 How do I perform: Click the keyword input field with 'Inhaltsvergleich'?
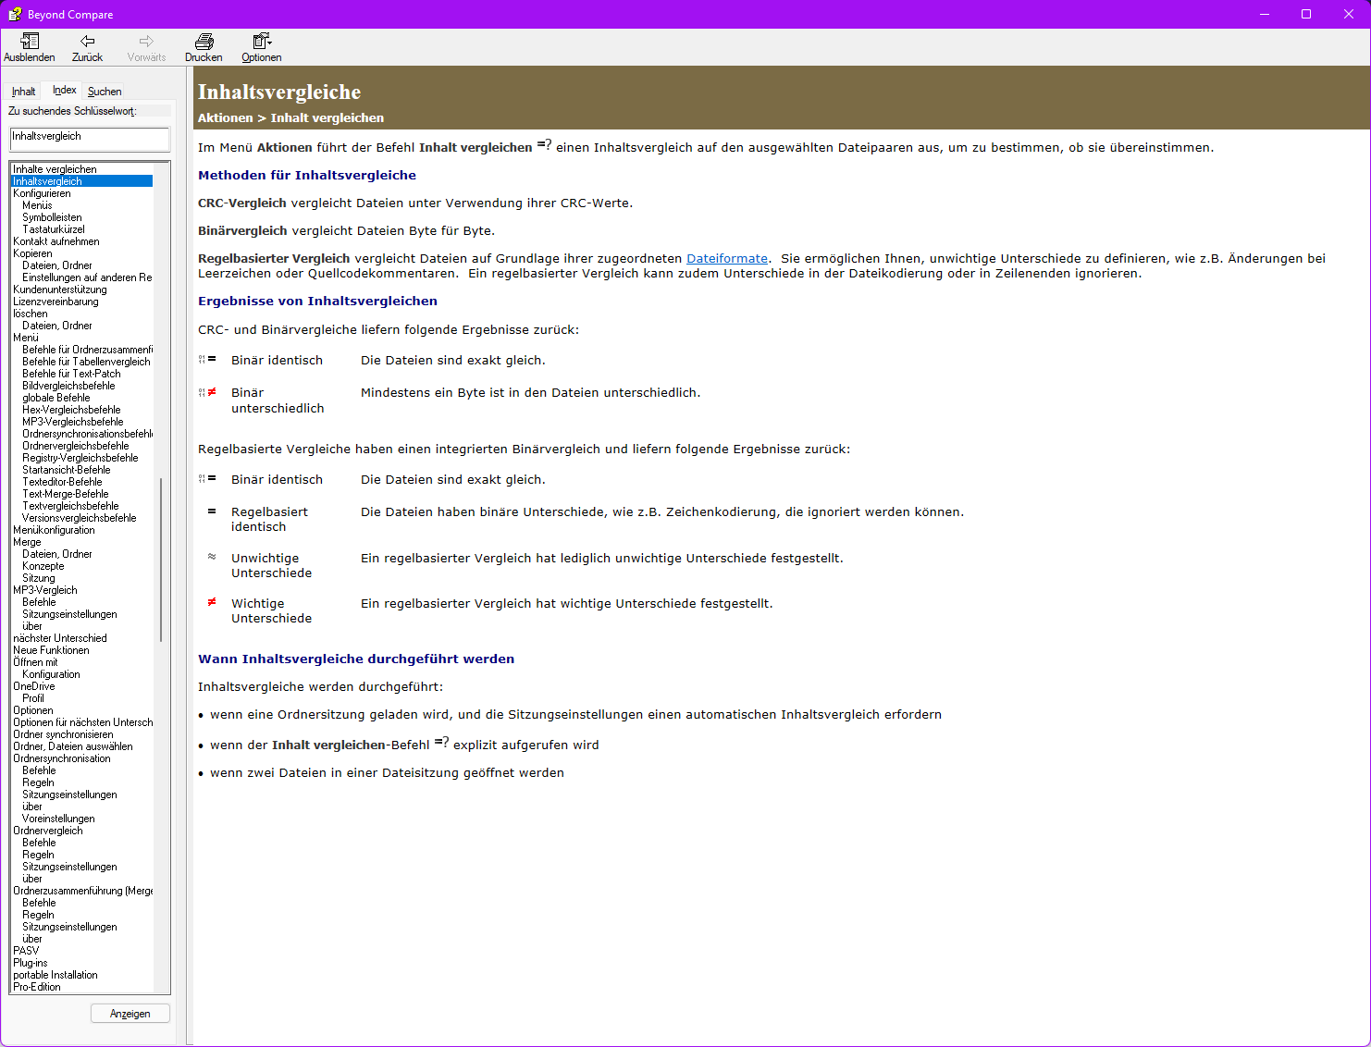tap(90, 139)
